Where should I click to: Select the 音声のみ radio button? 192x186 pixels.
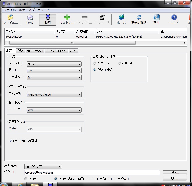click(x=119, y=63)
